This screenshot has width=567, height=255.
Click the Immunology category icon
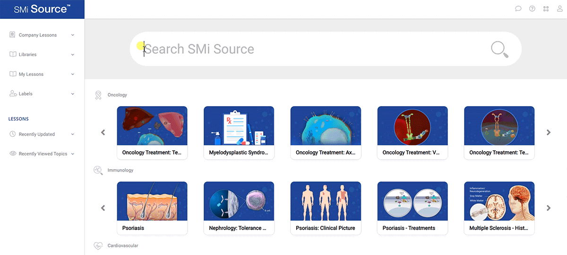(98, 170)
